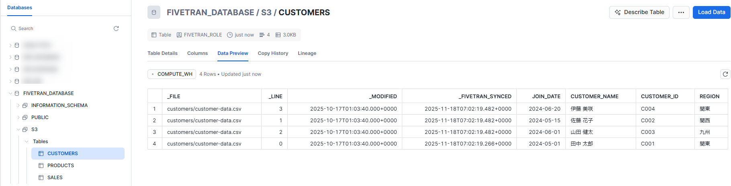This screenshot has width=731, height=186.
Task: Open the Lineage tab
Action: pos(307,53)
